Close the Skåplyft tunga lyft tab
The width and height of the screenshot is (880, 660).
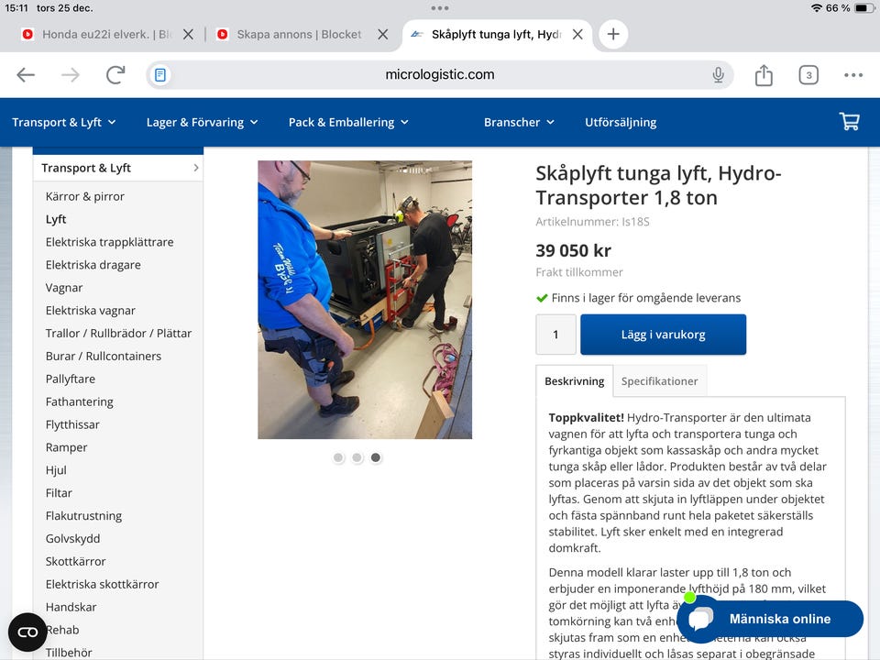(x=577, y=34)
